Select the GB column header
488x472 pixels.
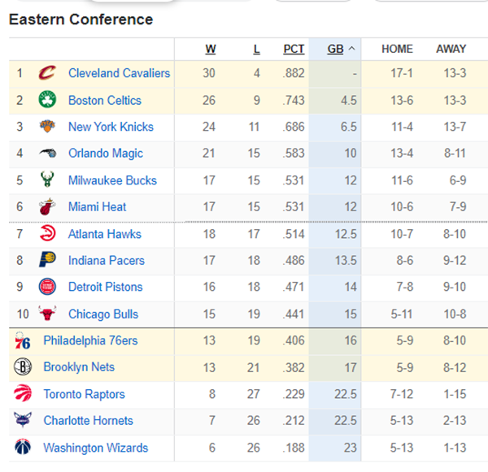(335, 49)
